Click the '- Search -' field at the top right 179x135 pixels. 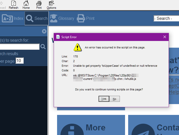tap(166, 18)
